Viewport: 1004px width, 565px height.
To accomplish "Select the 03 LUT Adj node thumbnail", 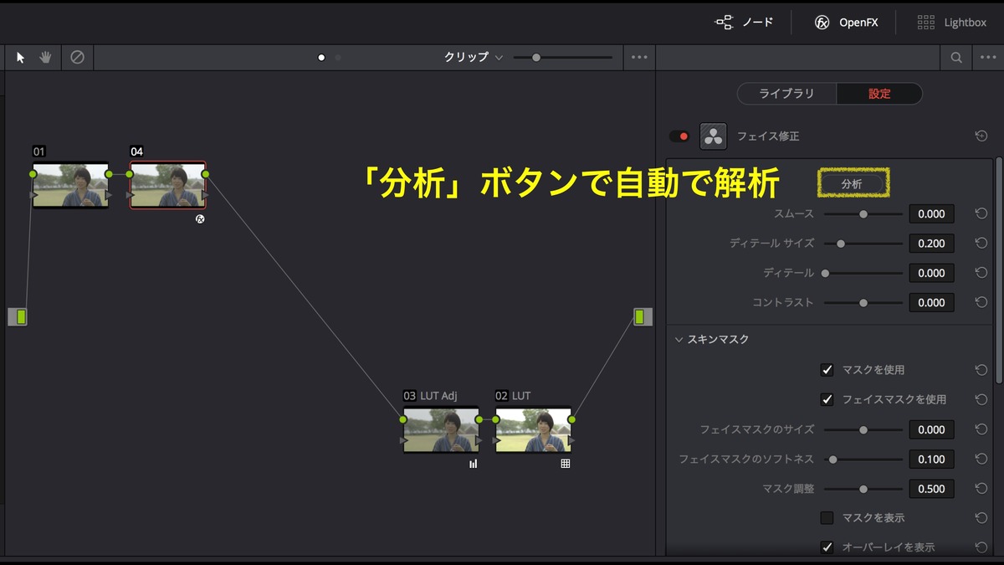I will 441,430.
